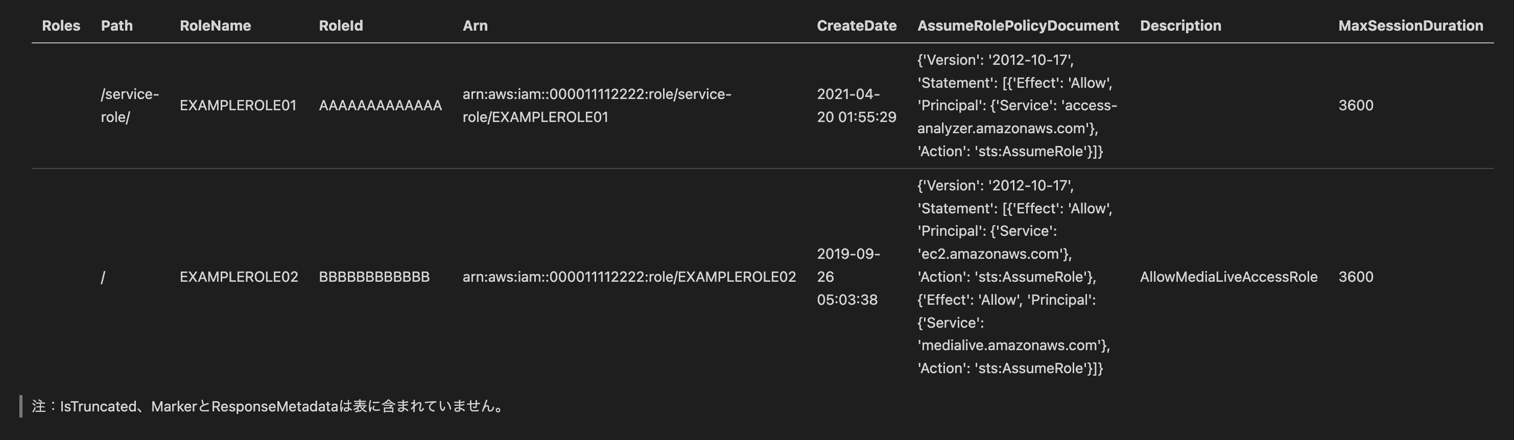Select the /service-role/ path cell
Screen dimensions: 1514x440
[x=130, y=106]
